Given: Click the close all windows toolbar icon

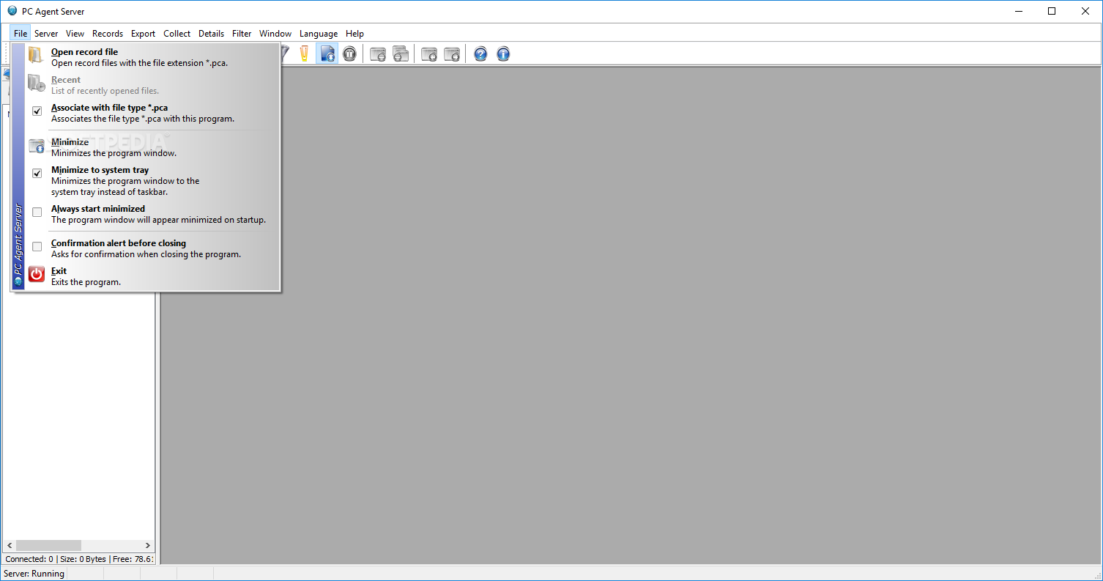Looking at the screenshot, I should [x=401, y=53].
